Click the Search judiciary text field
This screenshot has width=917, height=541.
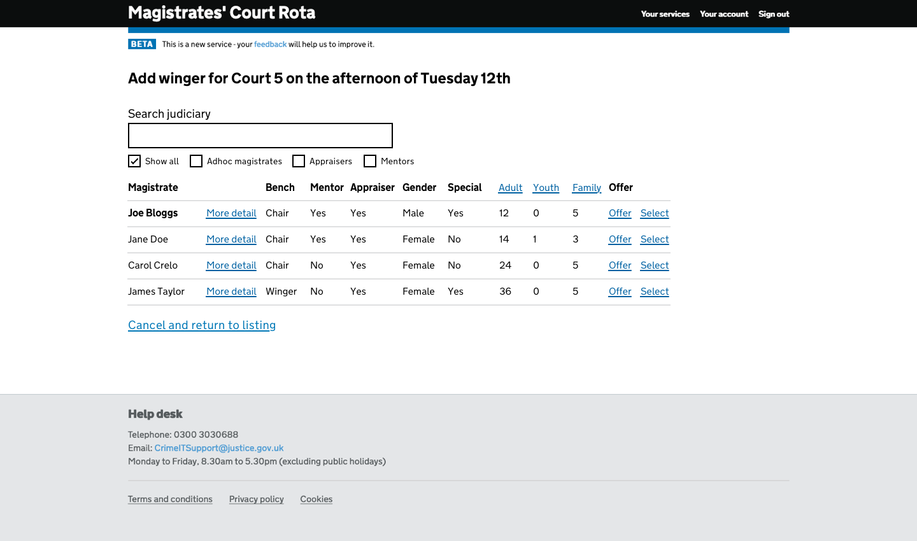click(x=260, y=136)
